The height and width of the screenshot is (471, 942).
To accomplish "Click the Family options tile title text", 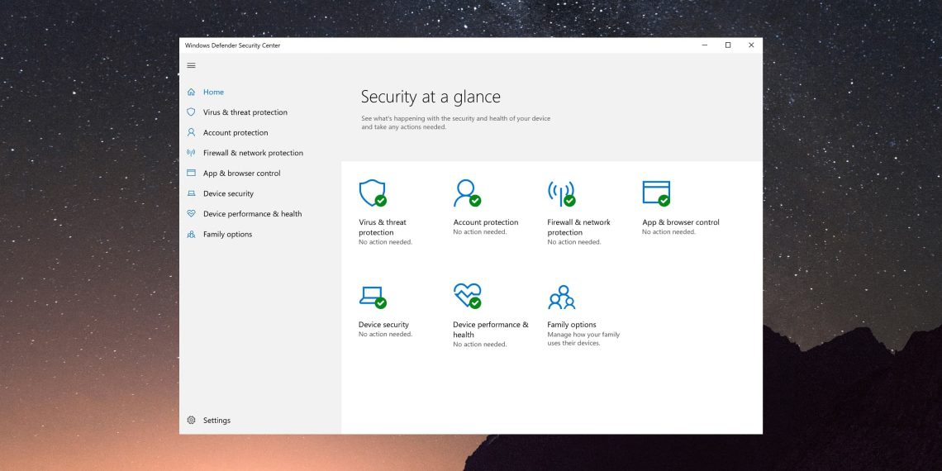I will coord(571,325).
